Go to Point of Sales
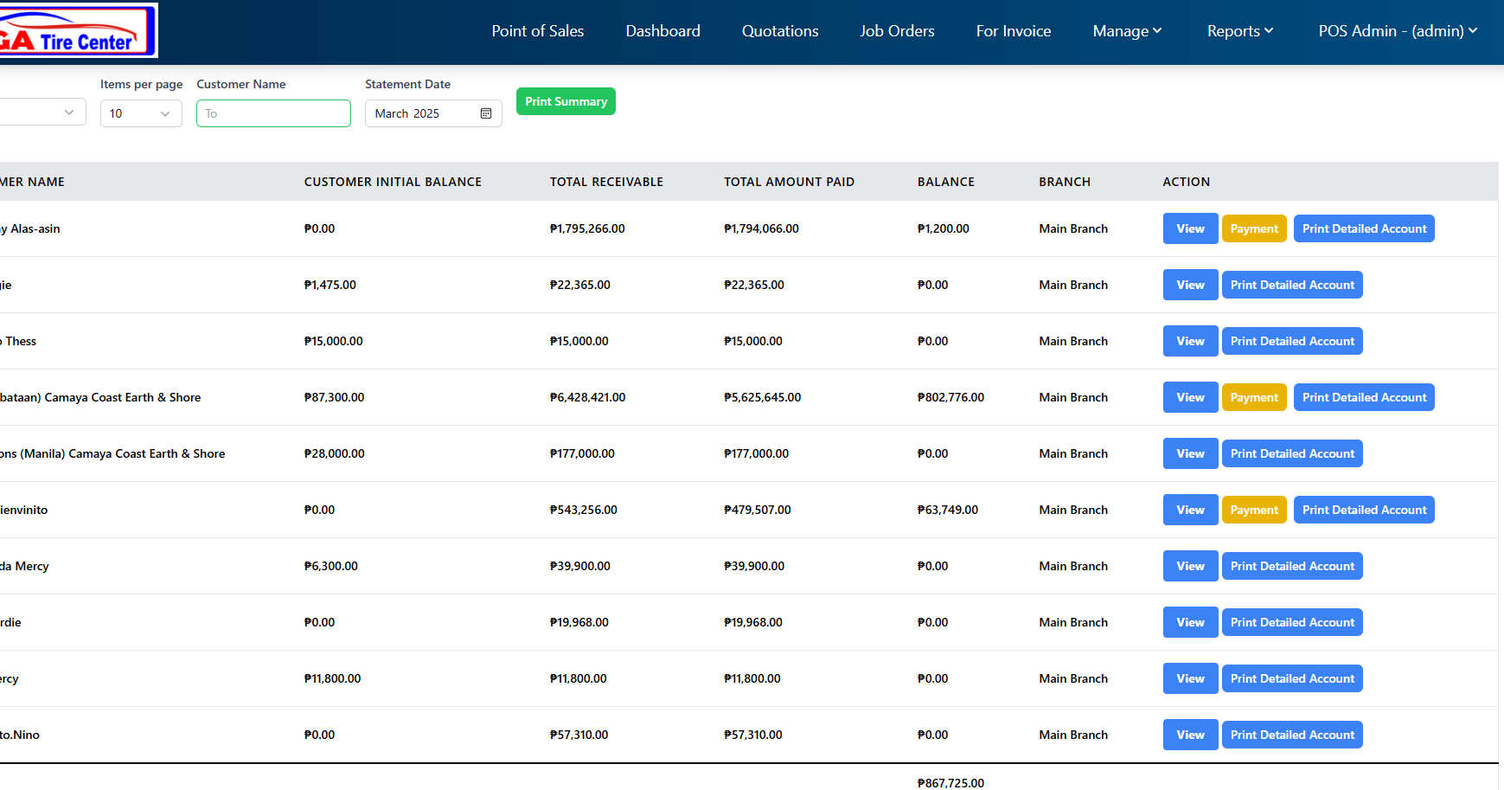Image resolution: width=1504 pixels, height=790 pixels. coord(537,31)
